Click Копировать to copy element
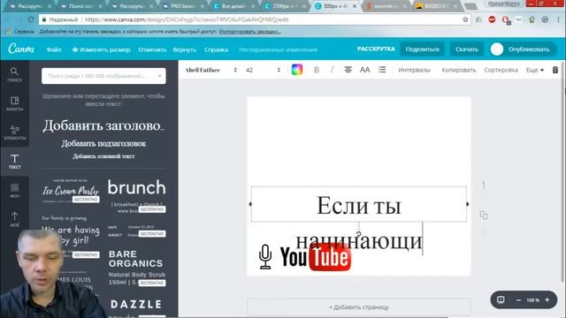Viewport: 566px width, 318px height. coord(459,70)
